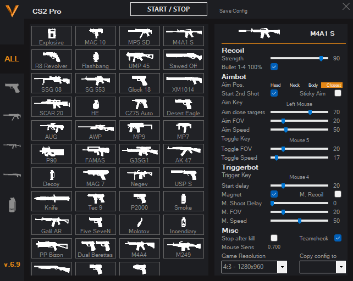Screen dimensions: 353x281
Task: Pick the SG 553 rifle tile
Action: 96,83
